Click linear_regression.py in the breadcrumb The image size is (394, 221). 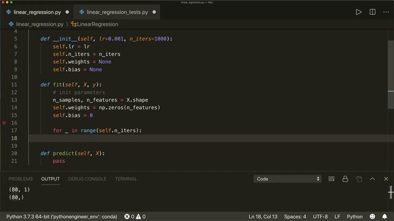tap(39, 25)
